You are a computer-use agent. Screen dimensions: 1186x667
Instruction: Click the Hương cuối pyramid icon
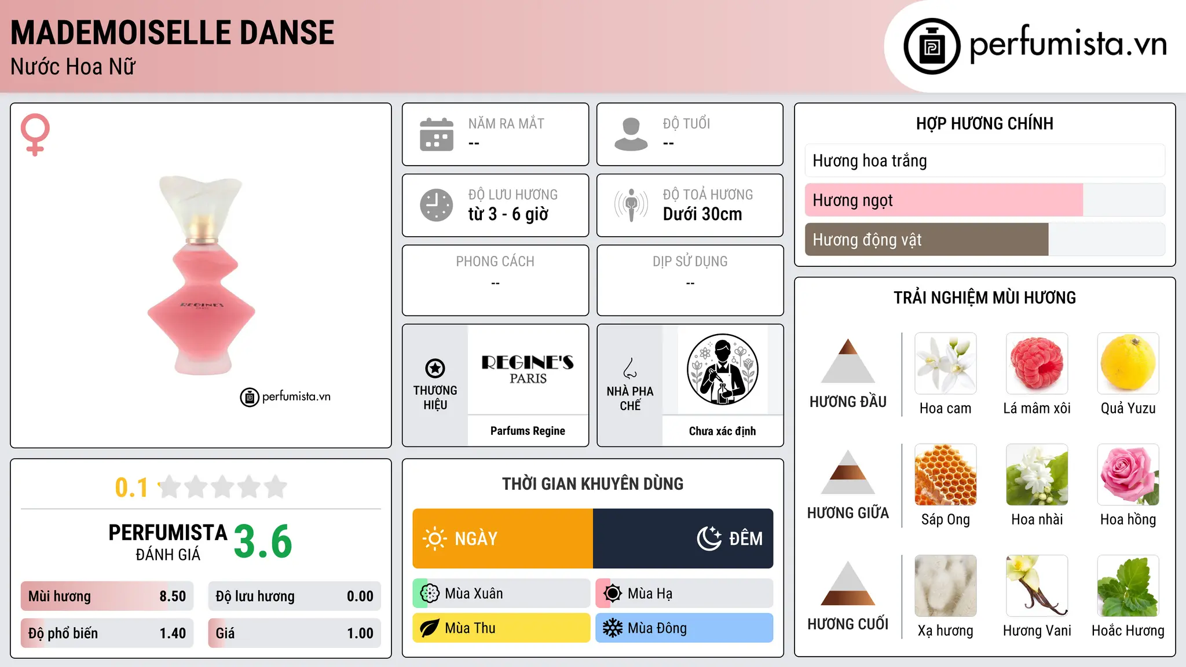(x=848, y=583)
